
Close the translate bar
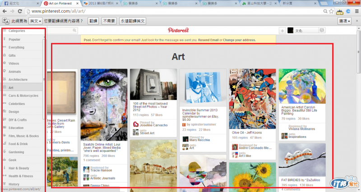357,21
